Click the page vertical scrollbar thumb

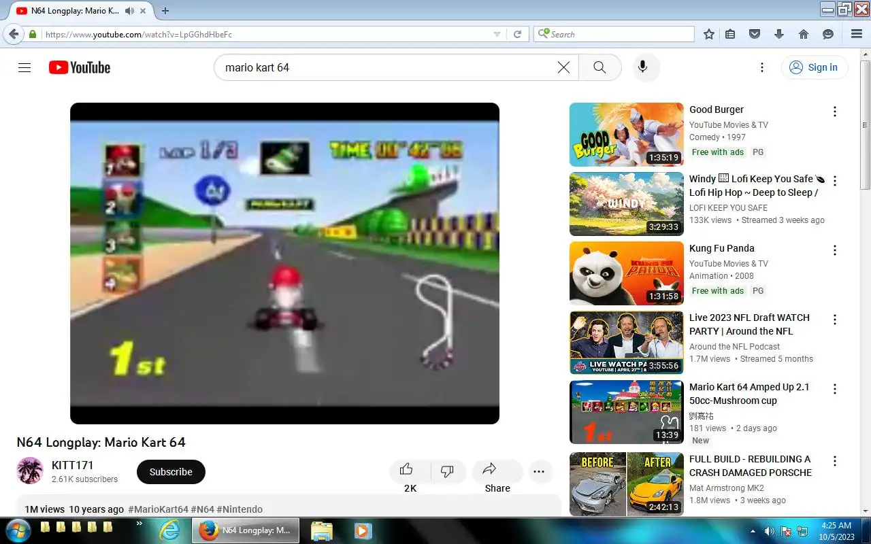pyautogui.click(x=865, y=125)
